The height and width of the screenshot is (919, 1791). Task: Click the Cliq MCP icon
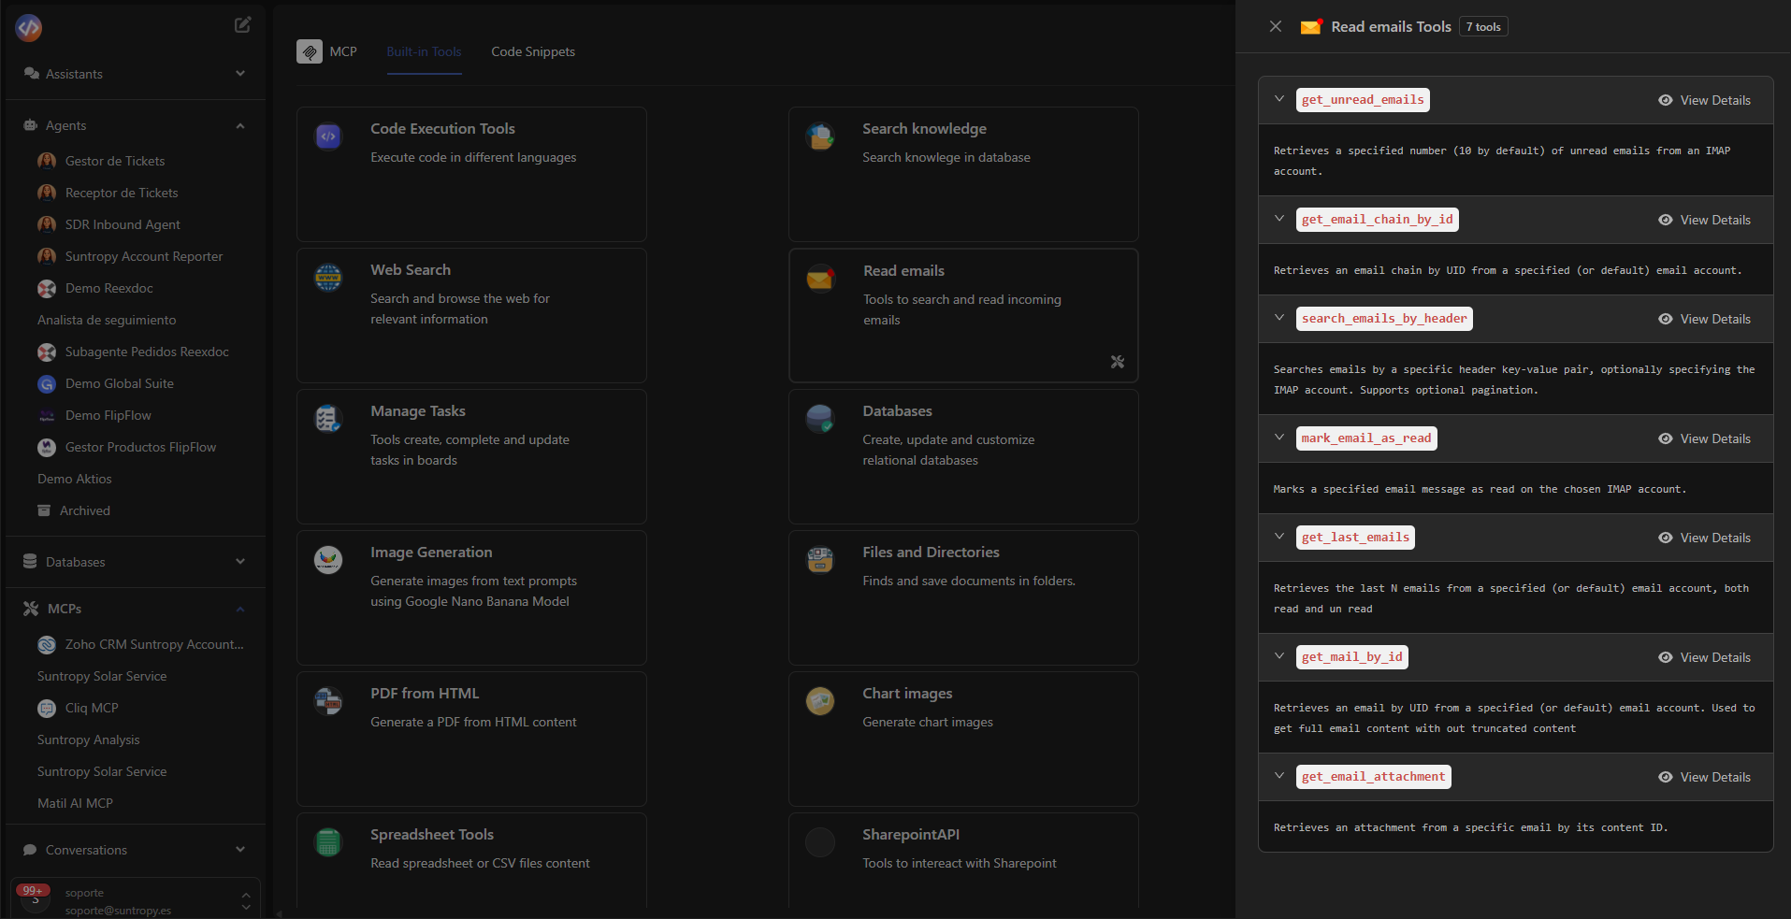47,708
